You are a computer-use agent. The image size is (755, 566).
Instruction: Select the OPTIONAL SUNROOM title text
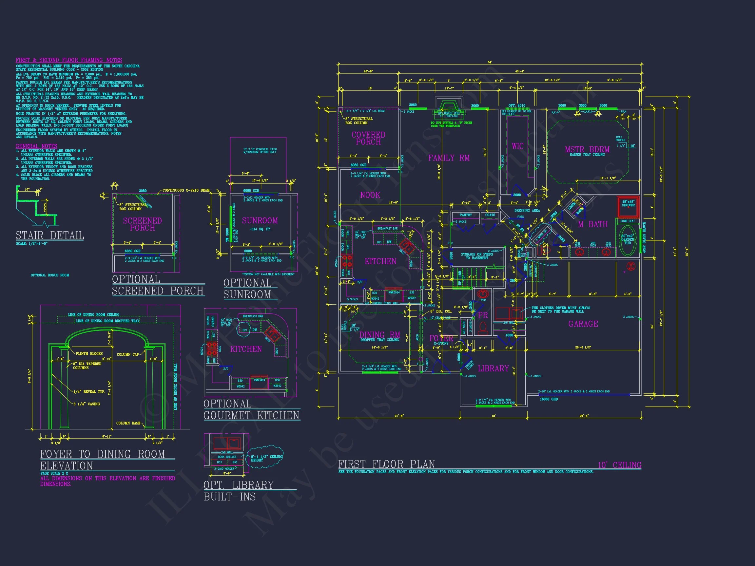click(247, 289)
